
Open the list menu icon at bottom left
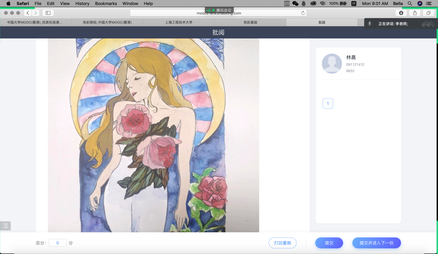(x=5, y=226)
